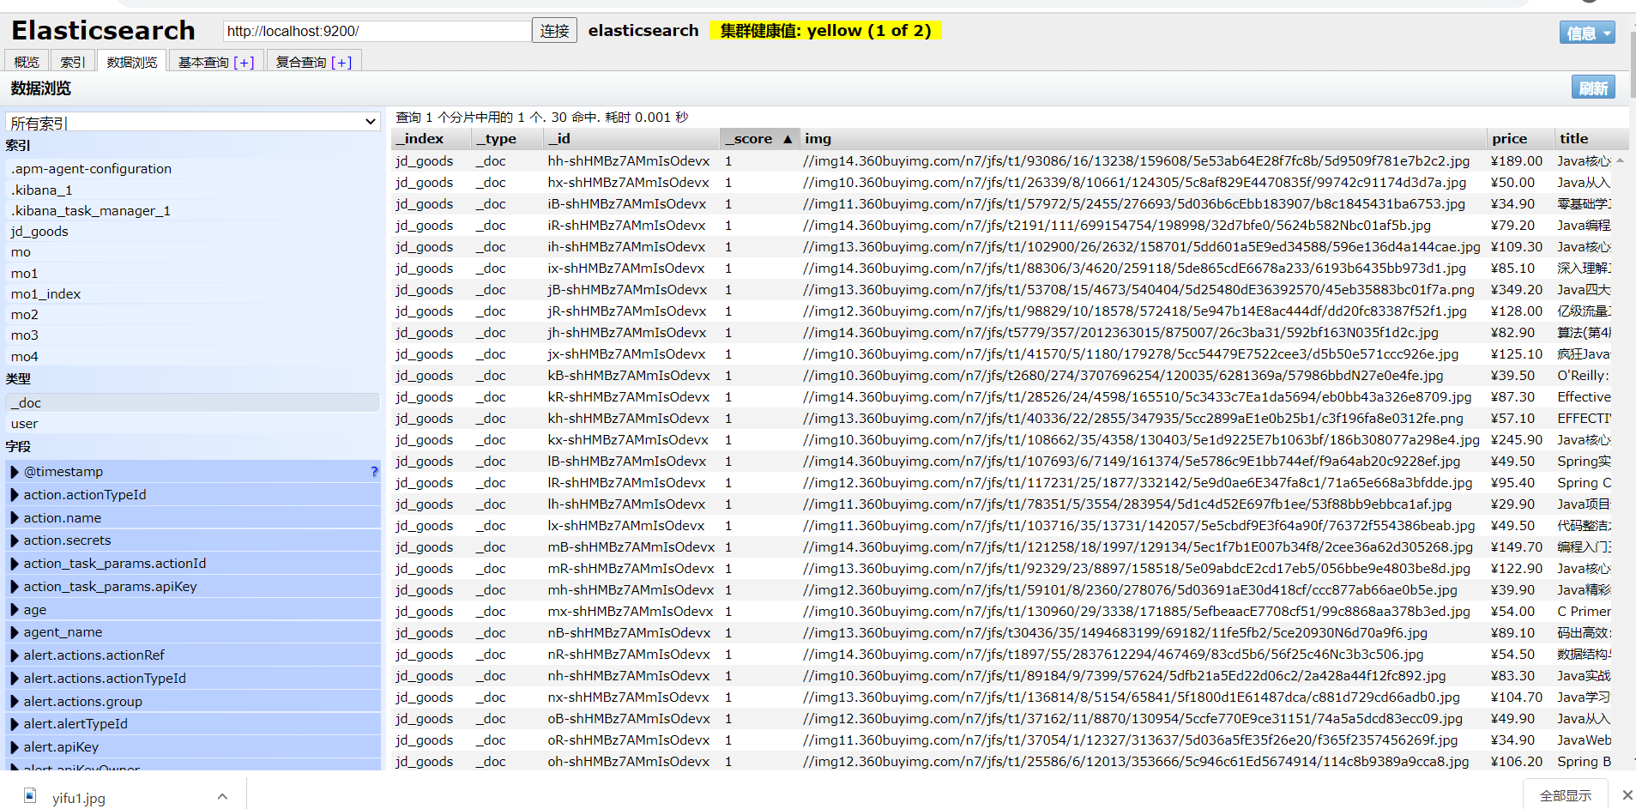The image size is (1636, 809).
Task: Expand the action.name field
Action: pyautogui.click(x=14, y=518)
